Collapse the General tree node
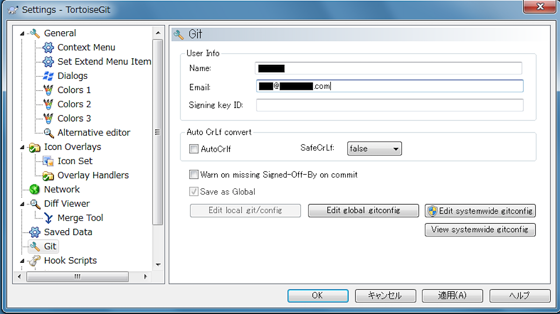 [x=22, y=34]
